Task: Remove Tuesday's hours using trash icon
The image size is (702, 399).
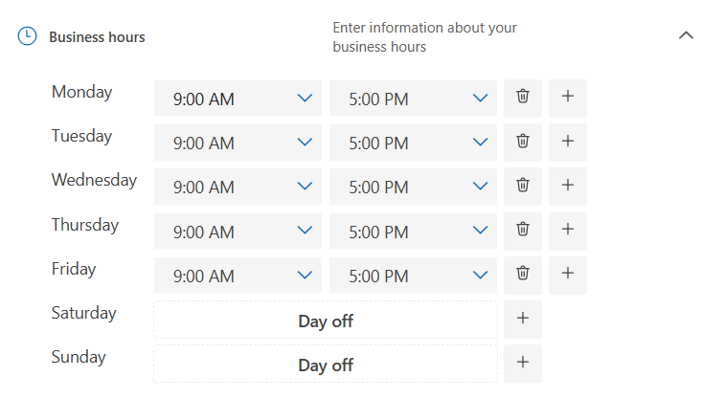Action: click(522, 142)
